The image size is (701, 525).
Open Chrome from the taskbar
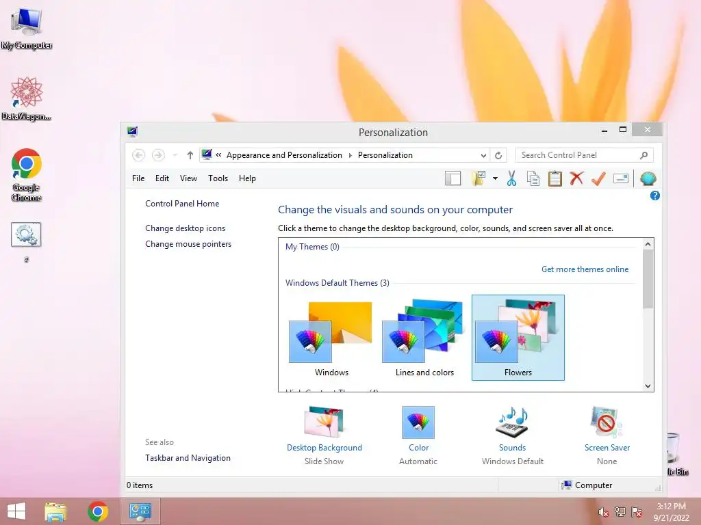[x=97, y=511]
